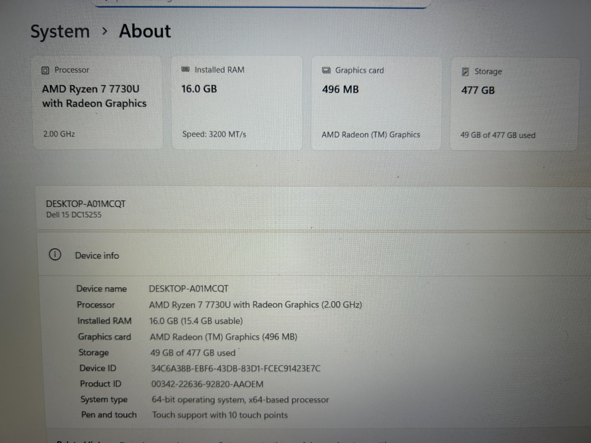Select the Device ID value

[x=236, y=368]
